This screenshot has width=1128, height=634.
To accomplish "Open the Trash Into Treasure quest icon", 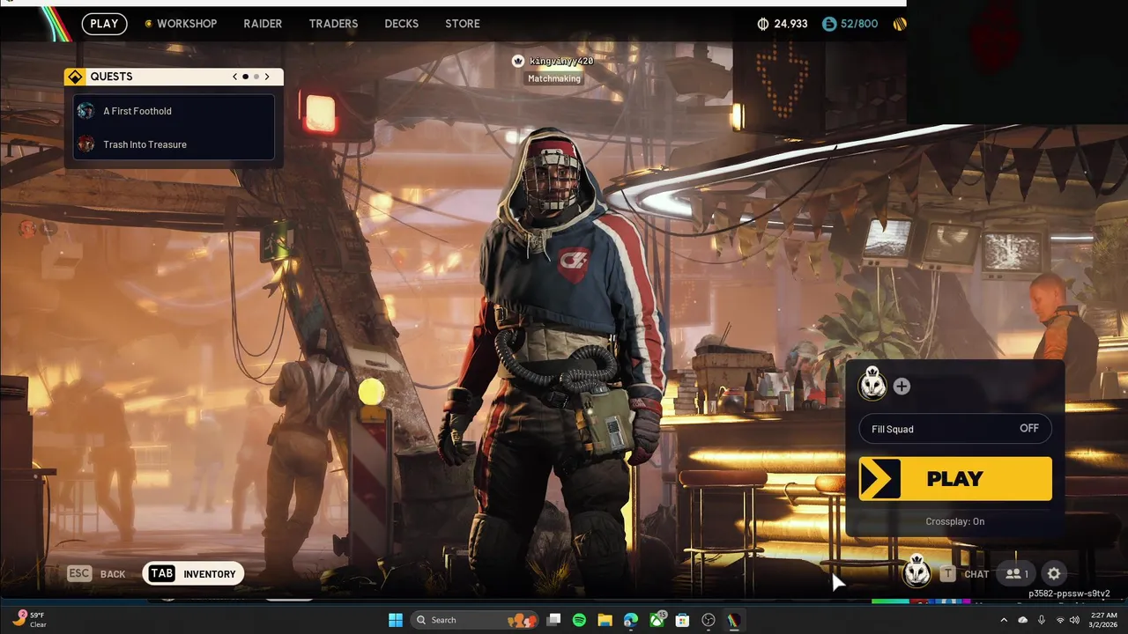I will tap(85, 144).
